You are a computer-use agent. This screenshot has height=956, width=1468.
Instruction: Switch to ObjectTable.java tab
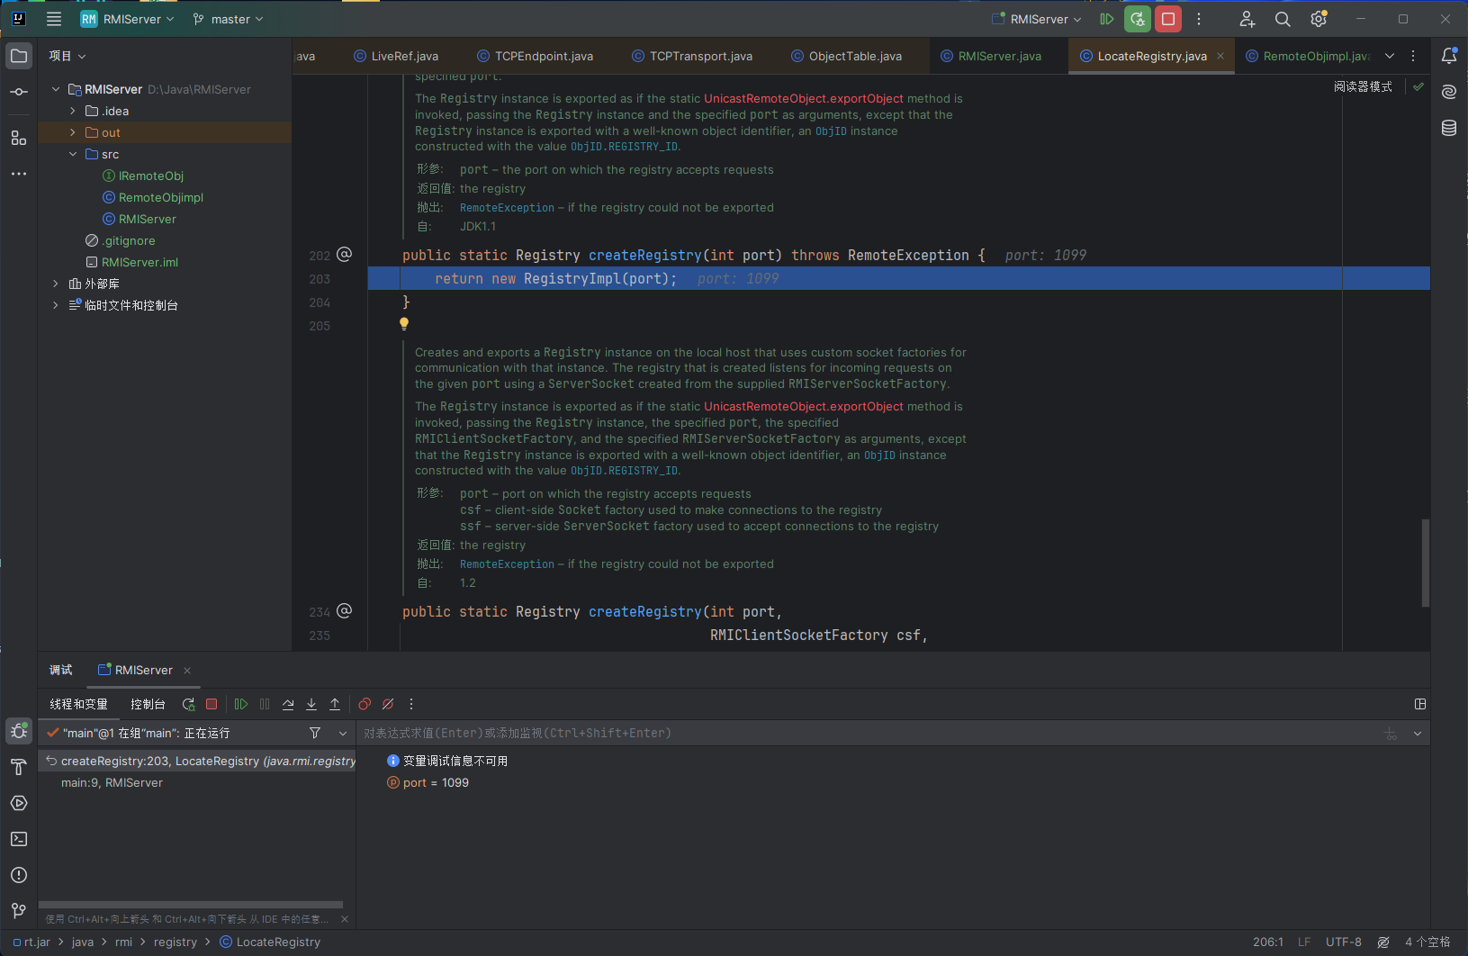(846, 56)
